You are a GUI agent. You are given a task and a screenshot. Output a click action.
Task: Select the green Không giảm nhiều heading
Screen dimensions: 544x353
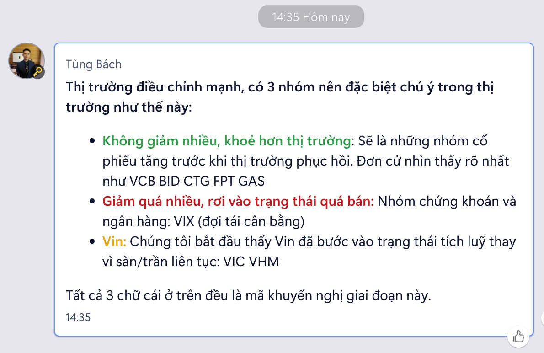click(227, 141)
